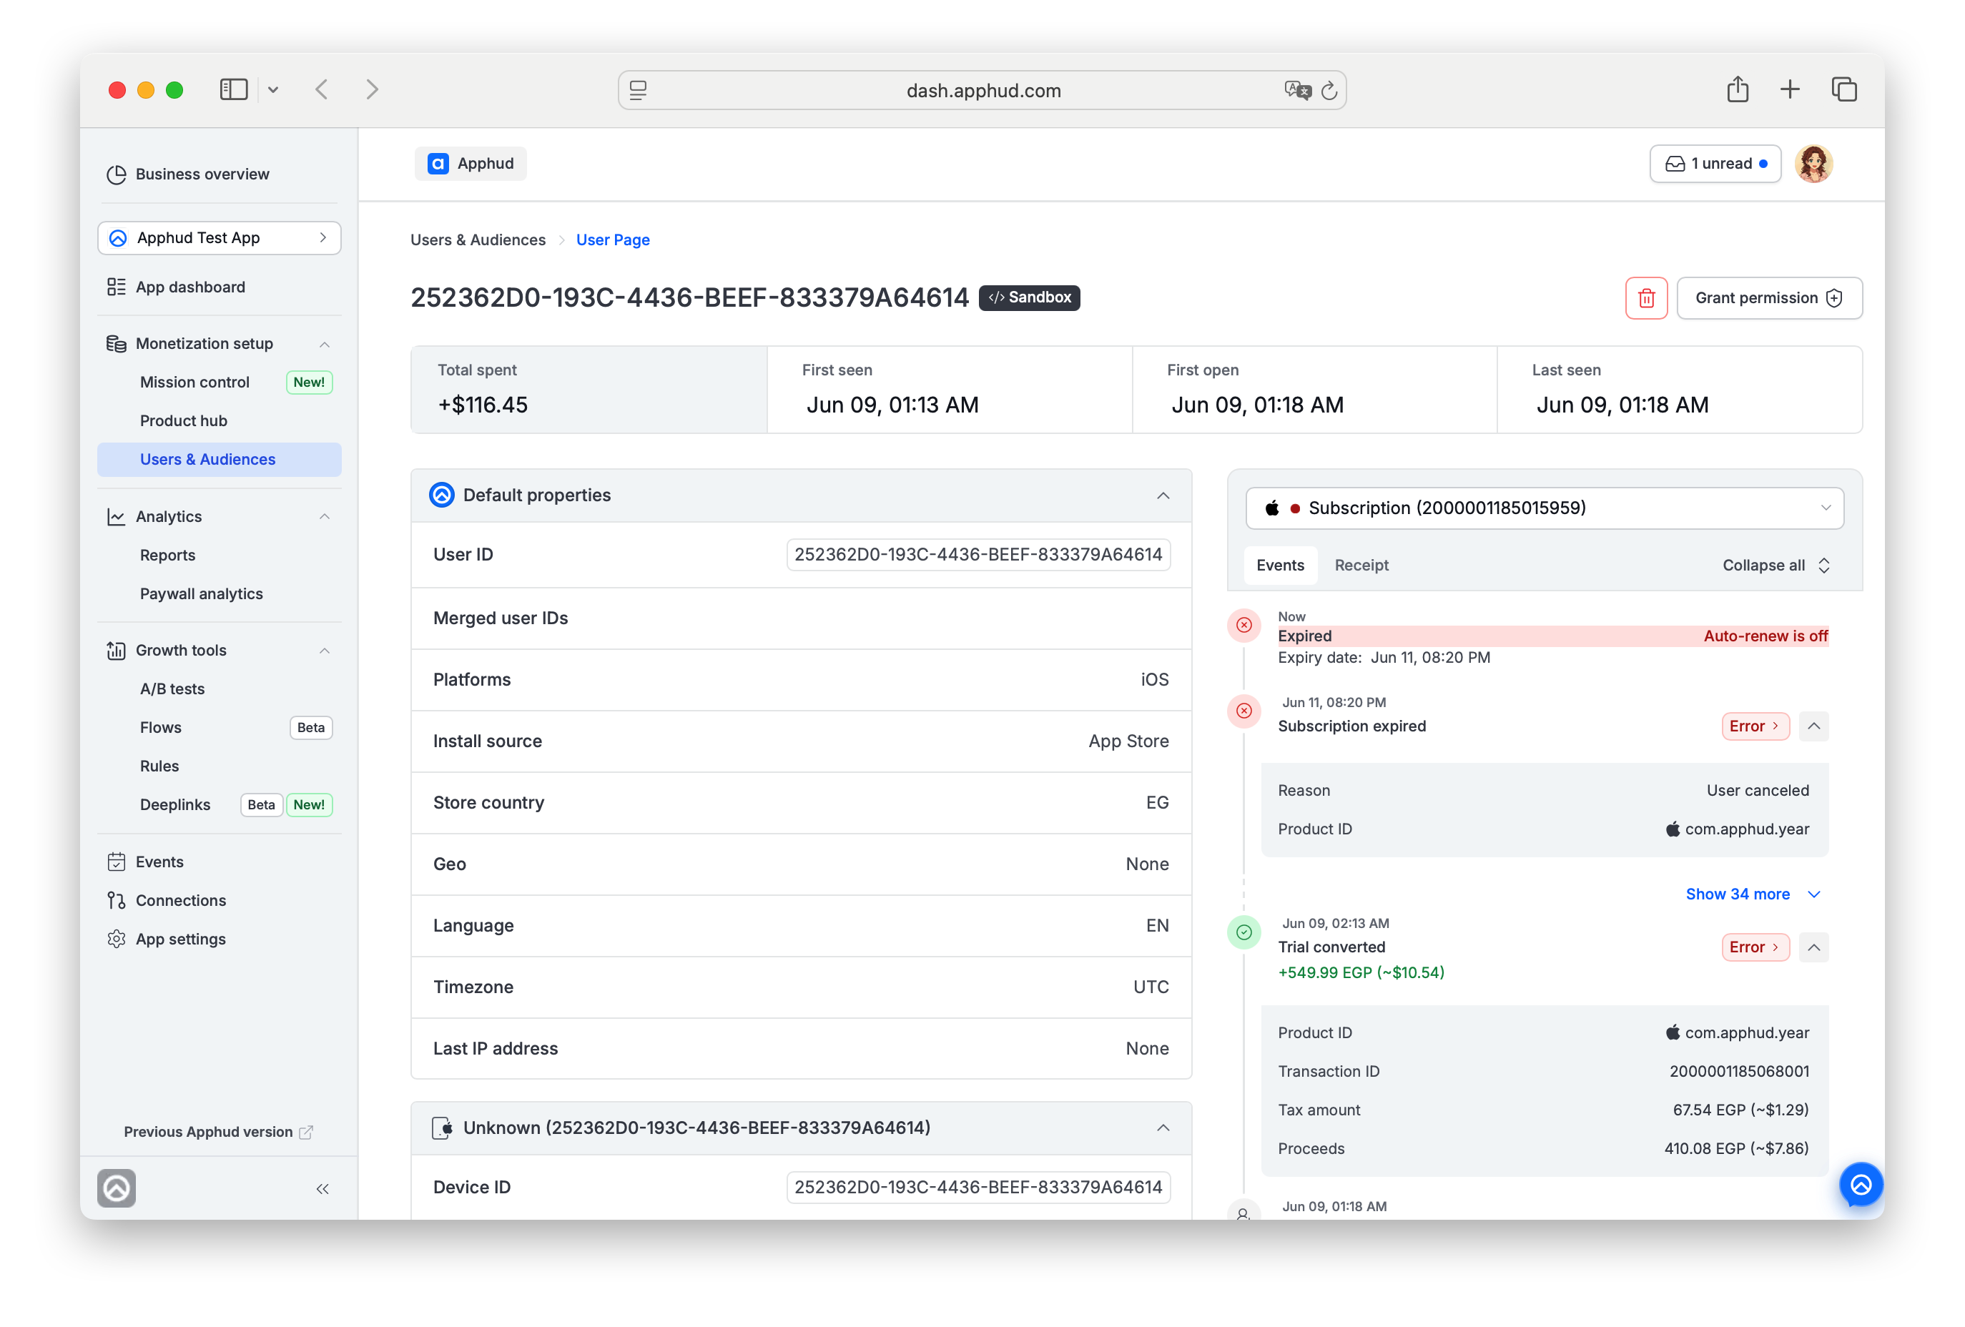Image resolution: width=1965 pixels, height=1327 pixels.
Task: Go forward with Safari forward arrow
Action: 372,89
